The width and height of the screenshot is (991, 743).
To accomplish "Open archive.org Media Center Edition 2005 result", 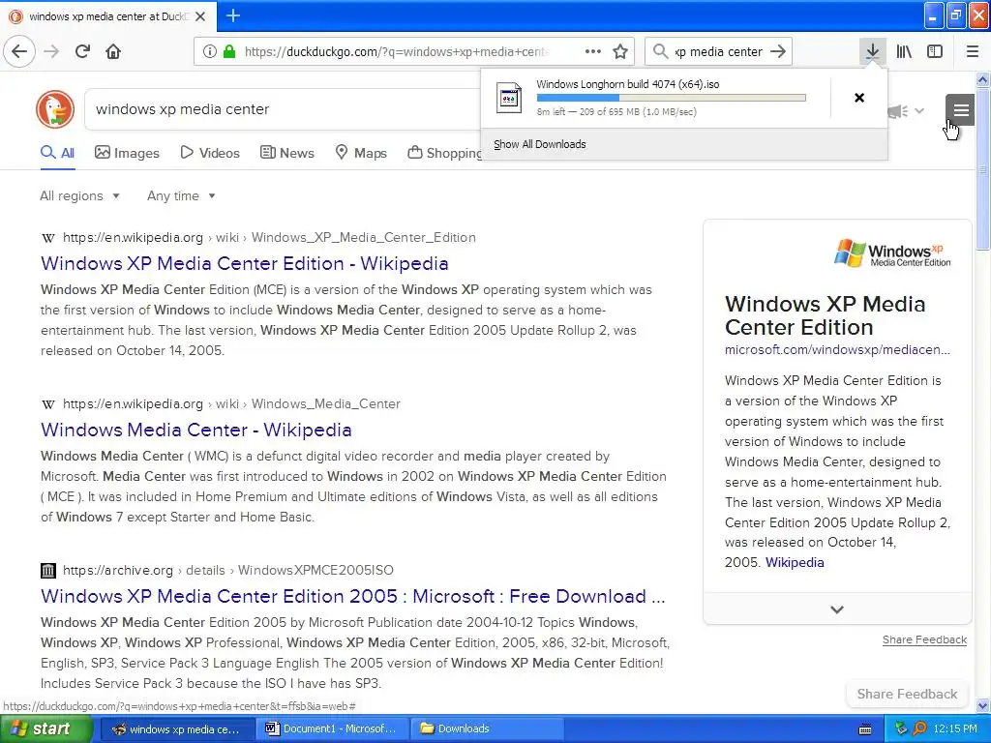I will [352, 596].
